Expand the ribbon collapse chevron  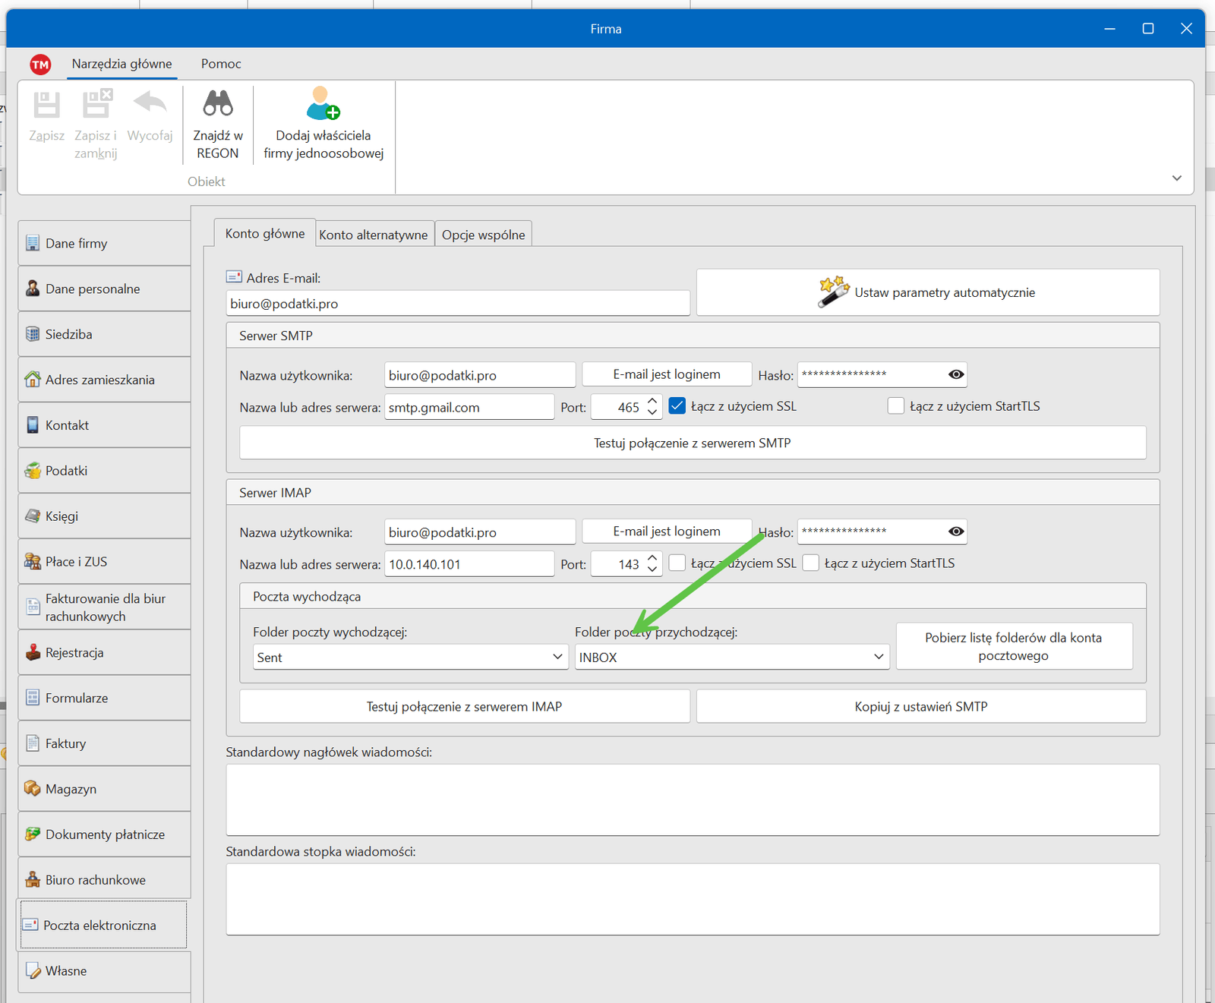[1176, 178]
